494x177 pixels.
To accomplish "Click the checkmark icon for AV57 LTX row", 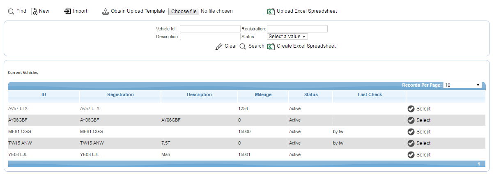I will pyautogui.click(x=411, y=109).
